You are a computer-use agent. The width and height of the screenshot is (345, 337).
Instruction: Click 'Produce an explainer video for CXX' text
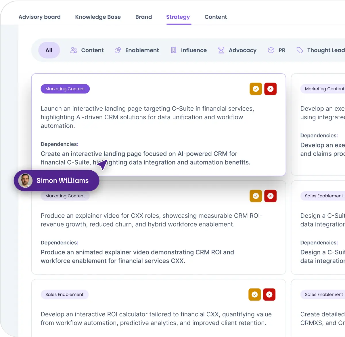pos(152,220)
